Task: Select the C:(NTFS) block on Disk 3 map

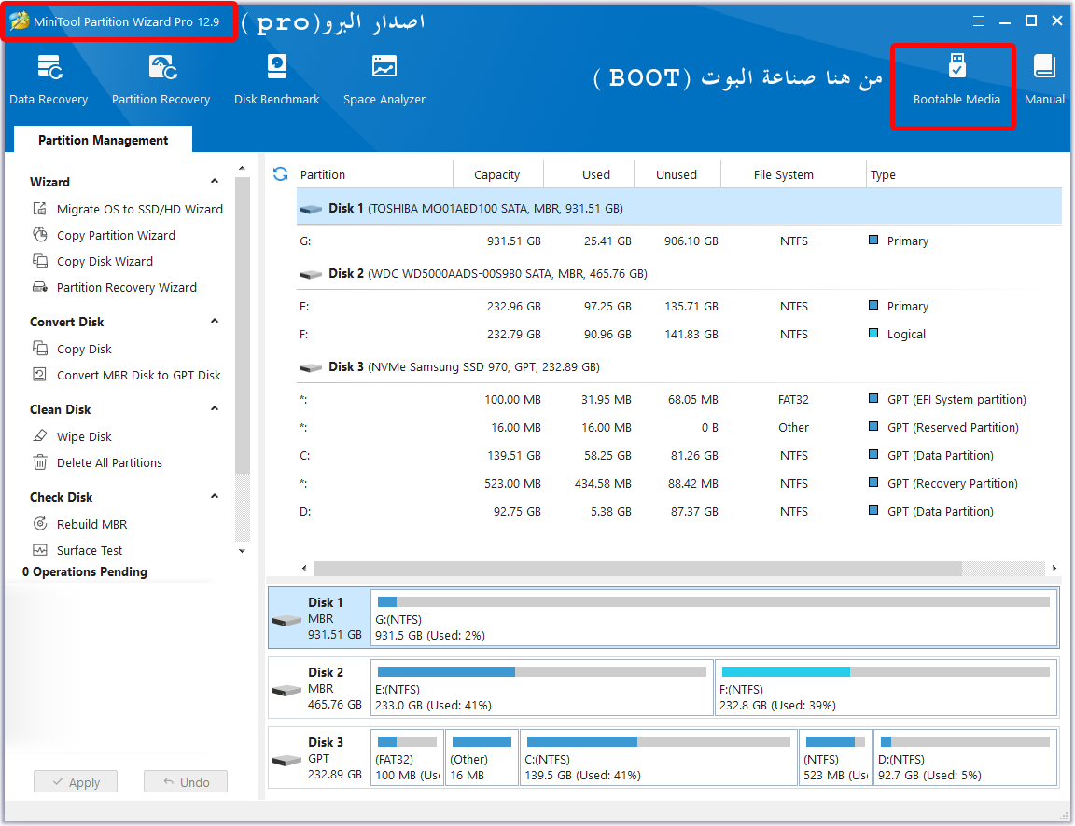Action: tap(659, 758)
